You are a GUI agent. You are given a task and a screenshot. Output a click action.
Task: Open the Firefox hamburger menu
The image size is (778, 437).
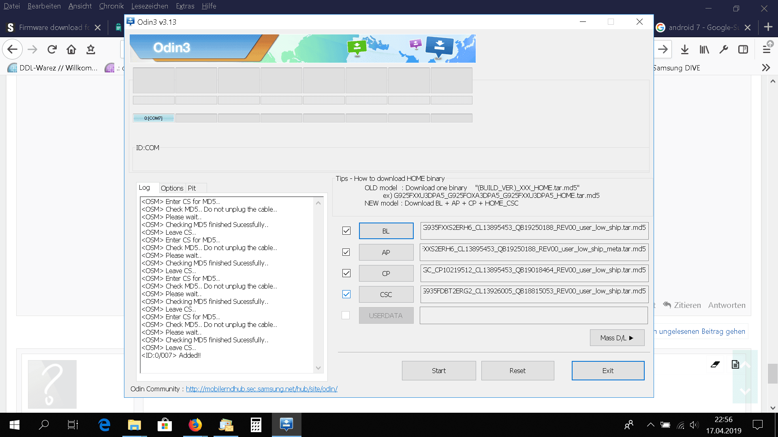click(767, 49)
